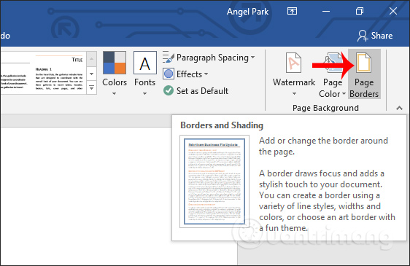Open the dropdown arrow under Colors
The image size is (410, 266).
115,93
